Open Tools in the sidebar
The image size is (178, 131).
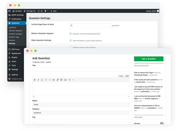coord(16,65)
